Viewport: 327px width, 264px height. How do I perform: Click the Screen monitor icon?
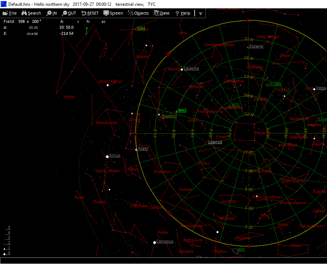click(106, 13)
